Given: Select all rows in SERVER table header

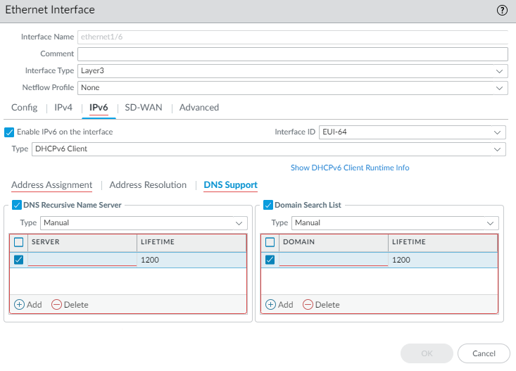Looking at the screenshot, I should [19, 242].
